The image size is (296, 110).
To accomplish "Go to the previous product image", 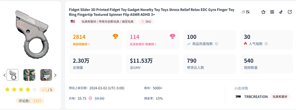I will point(4,75).
